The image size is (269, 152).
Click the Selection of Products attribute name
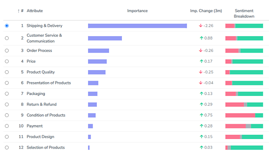[46, 147]
